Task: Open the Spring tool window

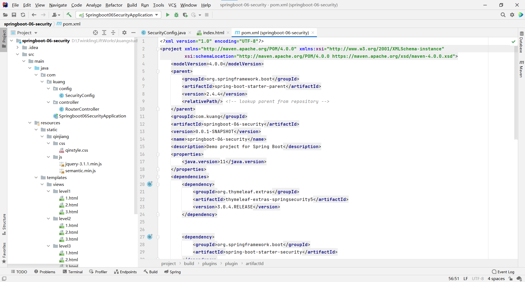Action: [x=173, y=272]
